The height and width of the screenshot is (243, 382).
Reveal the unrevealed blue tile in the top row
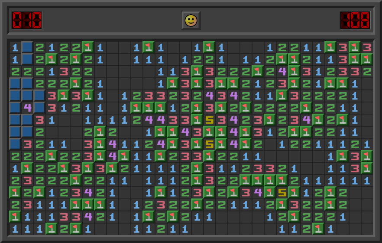tap(27, 47)
